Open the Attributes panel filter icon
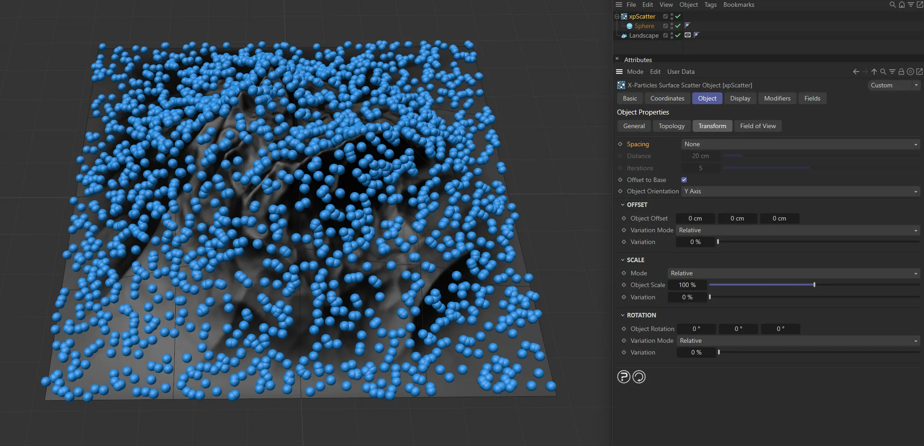 click(892, 72)
